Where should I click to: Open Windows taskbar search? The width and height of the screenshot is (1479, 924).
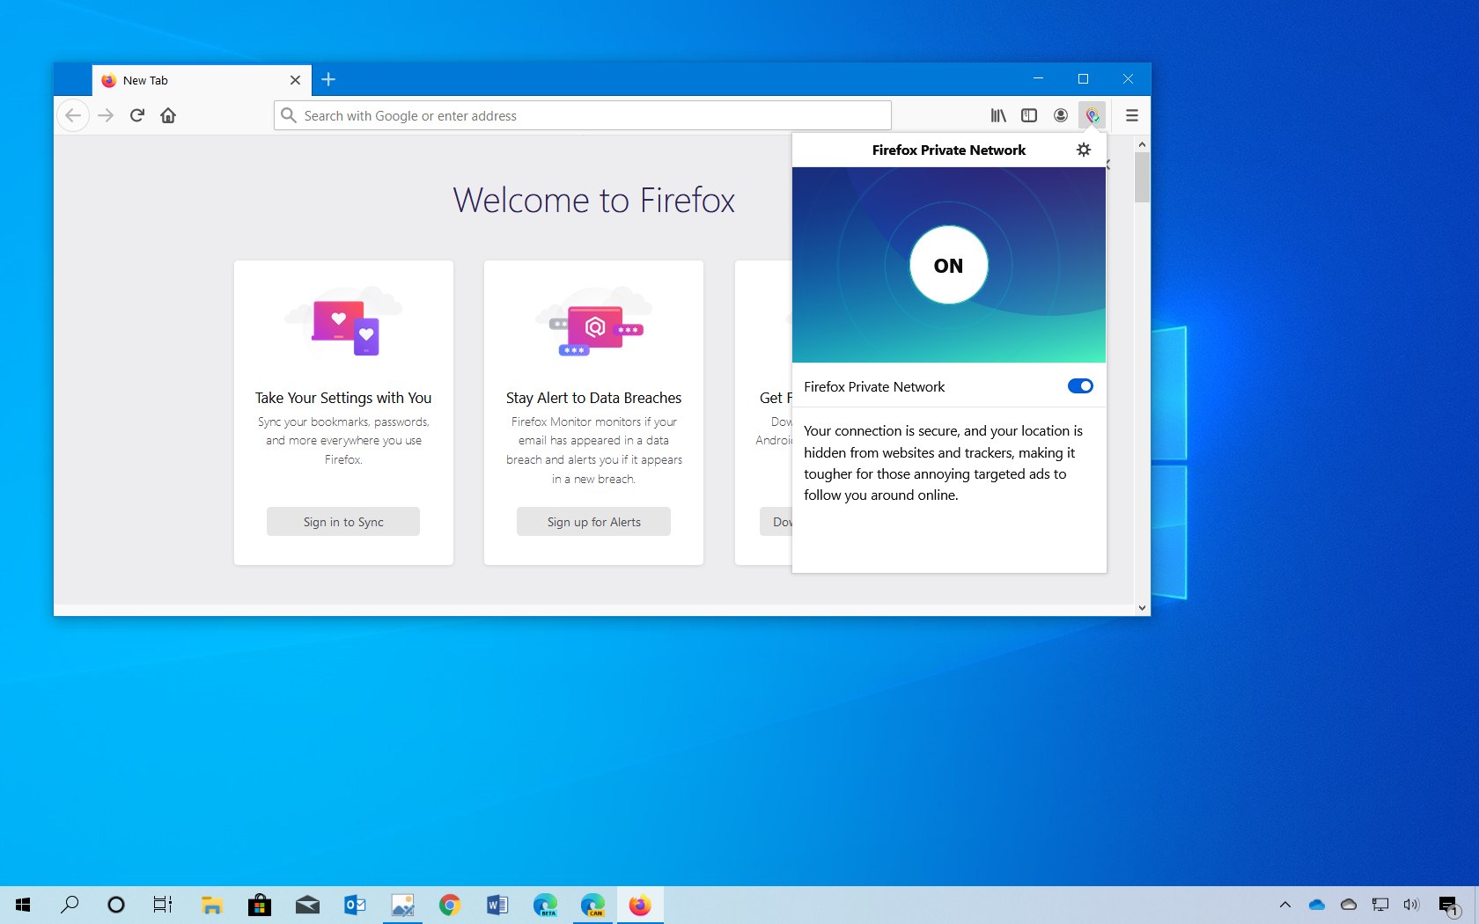click(70, 905)
